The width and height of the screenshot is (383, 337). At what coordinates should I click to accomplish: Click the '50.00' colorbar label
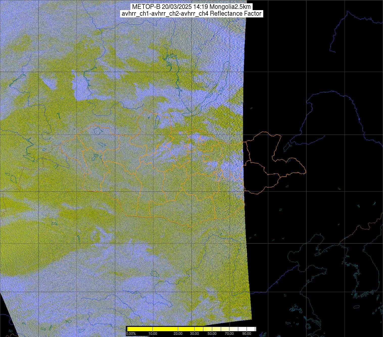pos(212,333)
